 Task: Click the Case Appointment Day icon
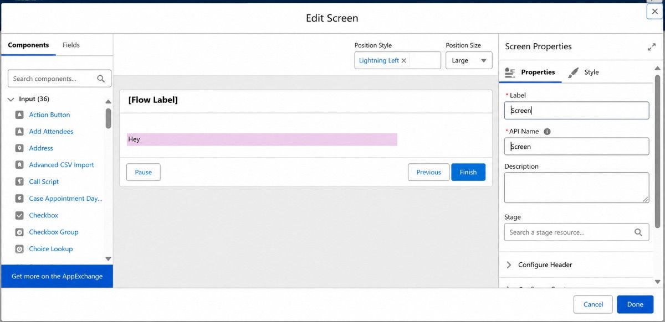point(19,199)
